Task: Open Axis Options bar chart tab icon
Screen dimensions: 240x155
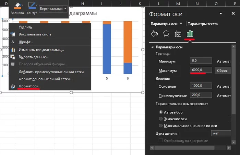Action: [190, 33]
